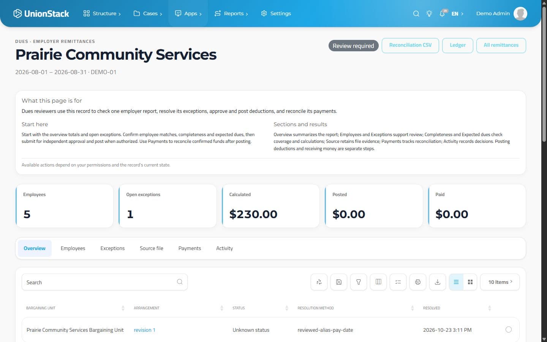Open the revision 1 arrangement link
Viewport: 547px width, 342px height.
(x=144, y=330)
